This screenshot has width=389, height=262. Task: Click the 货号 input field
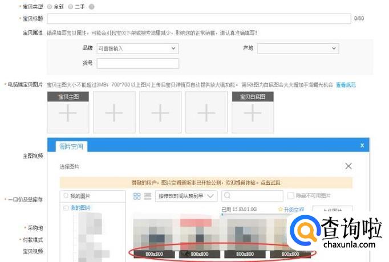click(x=137, y=63)
